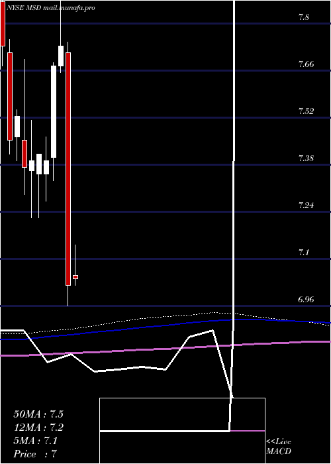Click the 7.38 price axis label
The width and height of the screenshot is (331, 464).
[306, 158]
